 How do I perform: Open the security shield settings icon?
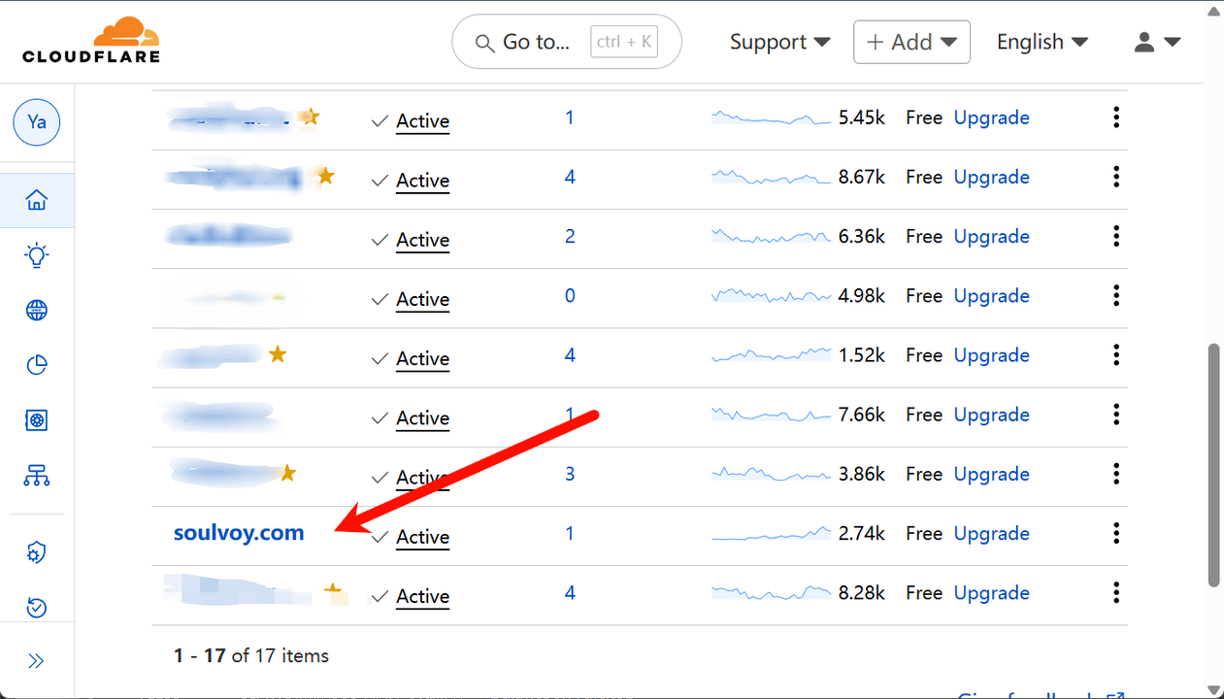click(x=36, y=551)
